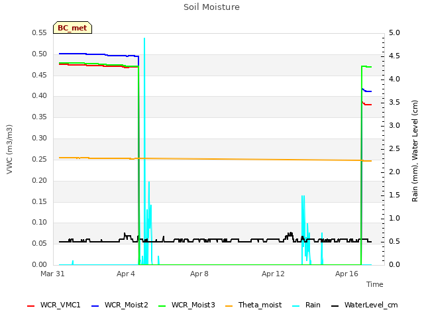This screenshot has height=318, width=424.
Task: Click the 0.30 left axis value
Action: pos(40,138)
